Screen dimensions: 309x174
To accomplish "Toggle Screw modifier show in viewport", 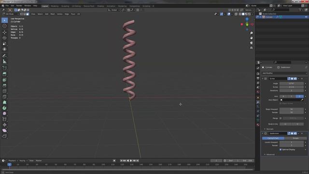I will pyautogui.click(x=292, y=79).
